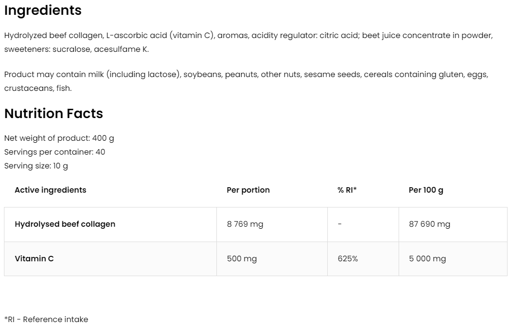The height and width of the screenshot is (328, 512).
Task: Click the 87 690 mg per 100 g value
Action: [429, 224]
